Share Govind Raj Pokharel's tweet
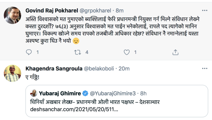The image size is (212, 120). coord(175,52)
